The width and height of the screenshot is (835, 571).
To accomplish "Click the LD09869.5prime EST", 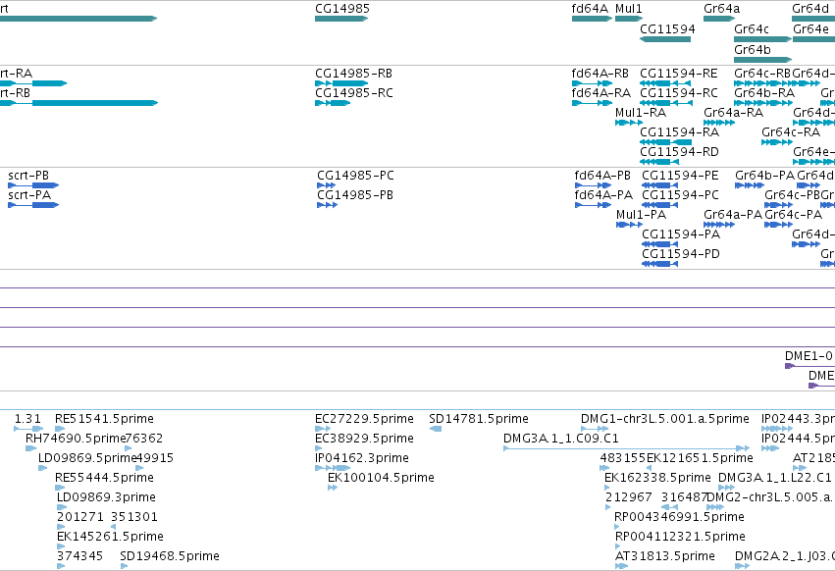I will (42, 468).
